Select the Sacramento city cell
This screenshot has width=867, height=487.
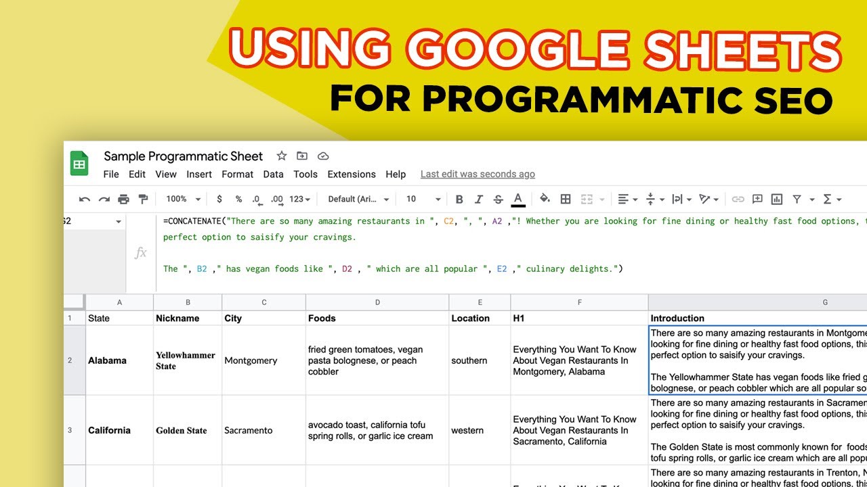point(264,430)
